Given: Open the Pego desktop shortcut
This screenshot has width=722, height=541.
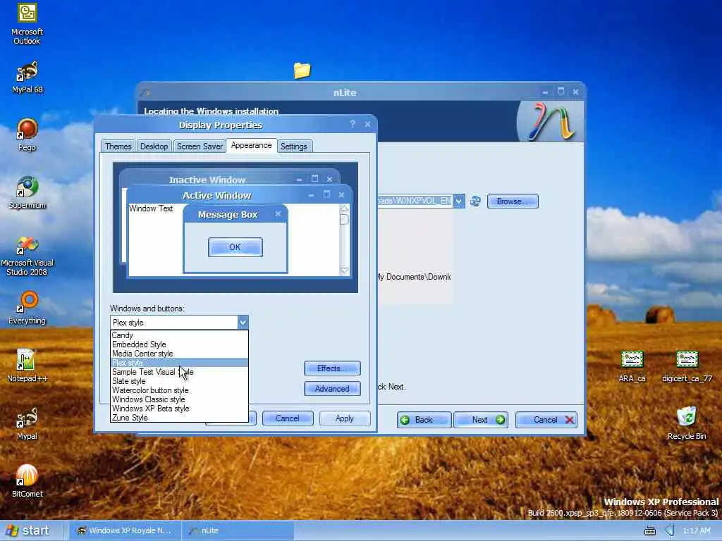Looking at the screenshot, I should pyautogui.click(x=27, y=135).
